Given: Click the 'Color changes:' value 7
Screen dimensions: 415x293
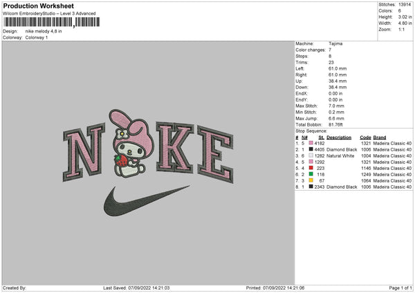Looking at the screenshot, I should 330,50.
